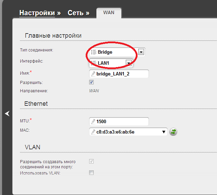Switch to the WAN tab
217x195 pixels.
108,13
